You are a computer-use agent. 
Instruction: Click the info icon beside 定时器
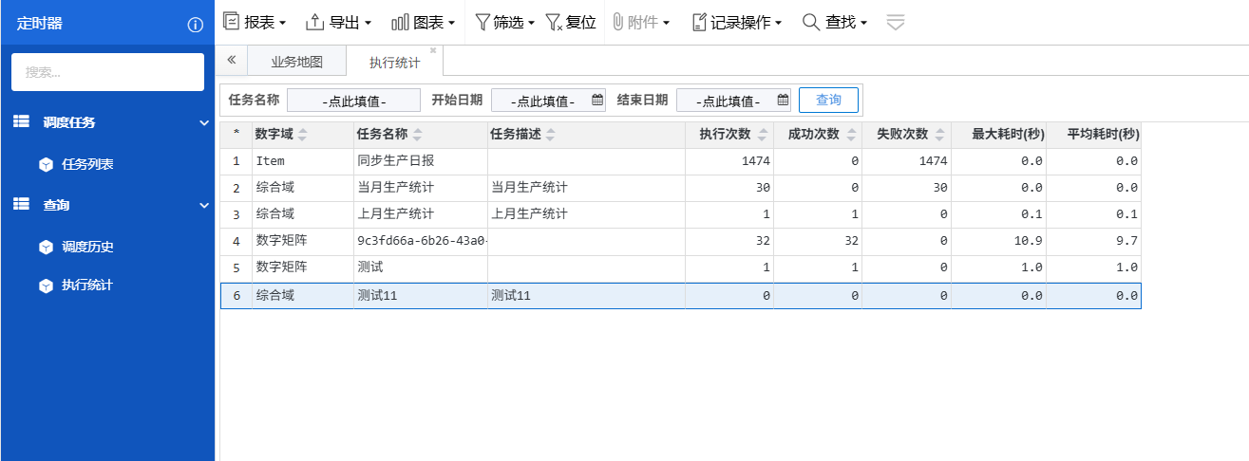pos(196,25)
